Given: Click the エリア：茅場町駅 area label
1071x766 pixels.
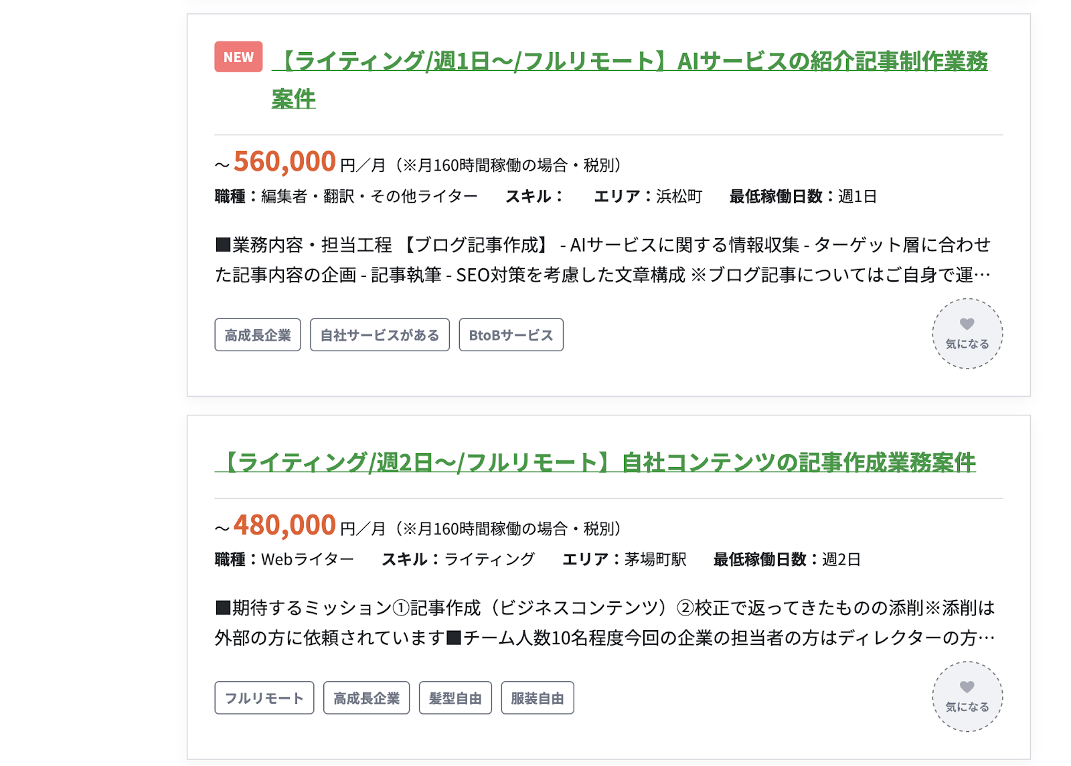Looking at the screenshot, I should [x=625, y=559].
